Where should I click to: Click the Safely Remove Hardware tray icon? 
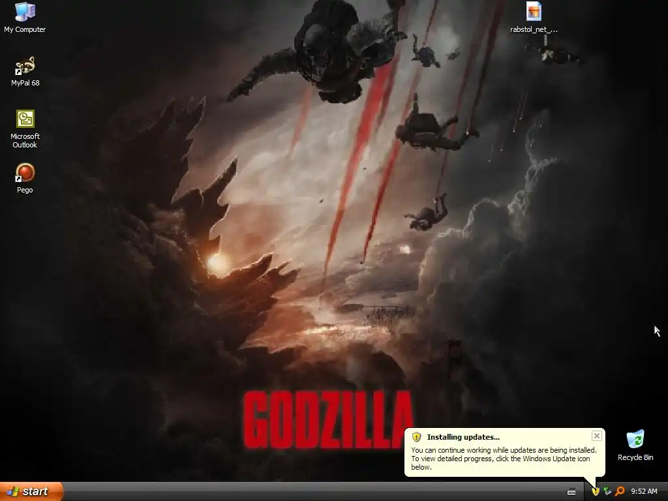point(607,491)
